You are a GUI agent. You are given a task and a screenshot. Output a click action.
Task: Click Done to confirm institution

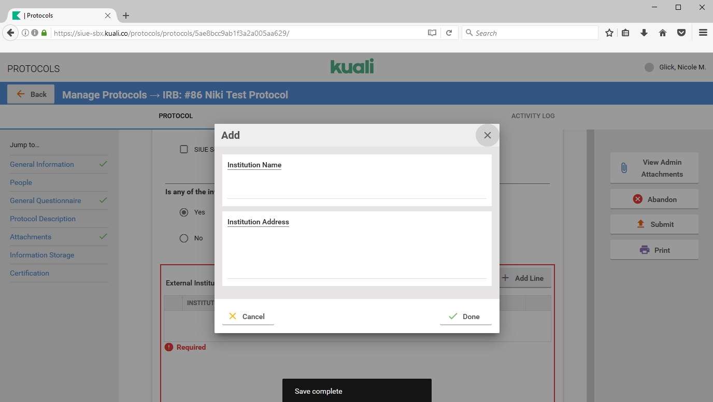[465, 317]
